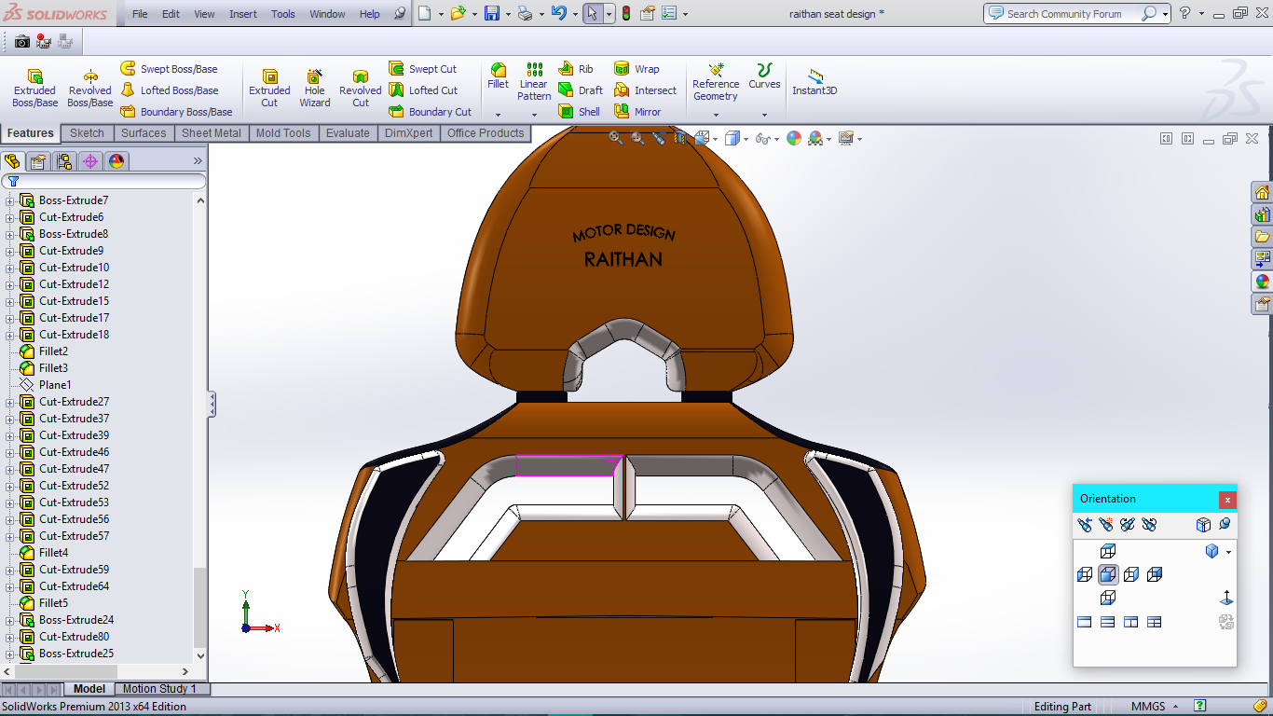Choose the Lofted Cut tool

423,90
